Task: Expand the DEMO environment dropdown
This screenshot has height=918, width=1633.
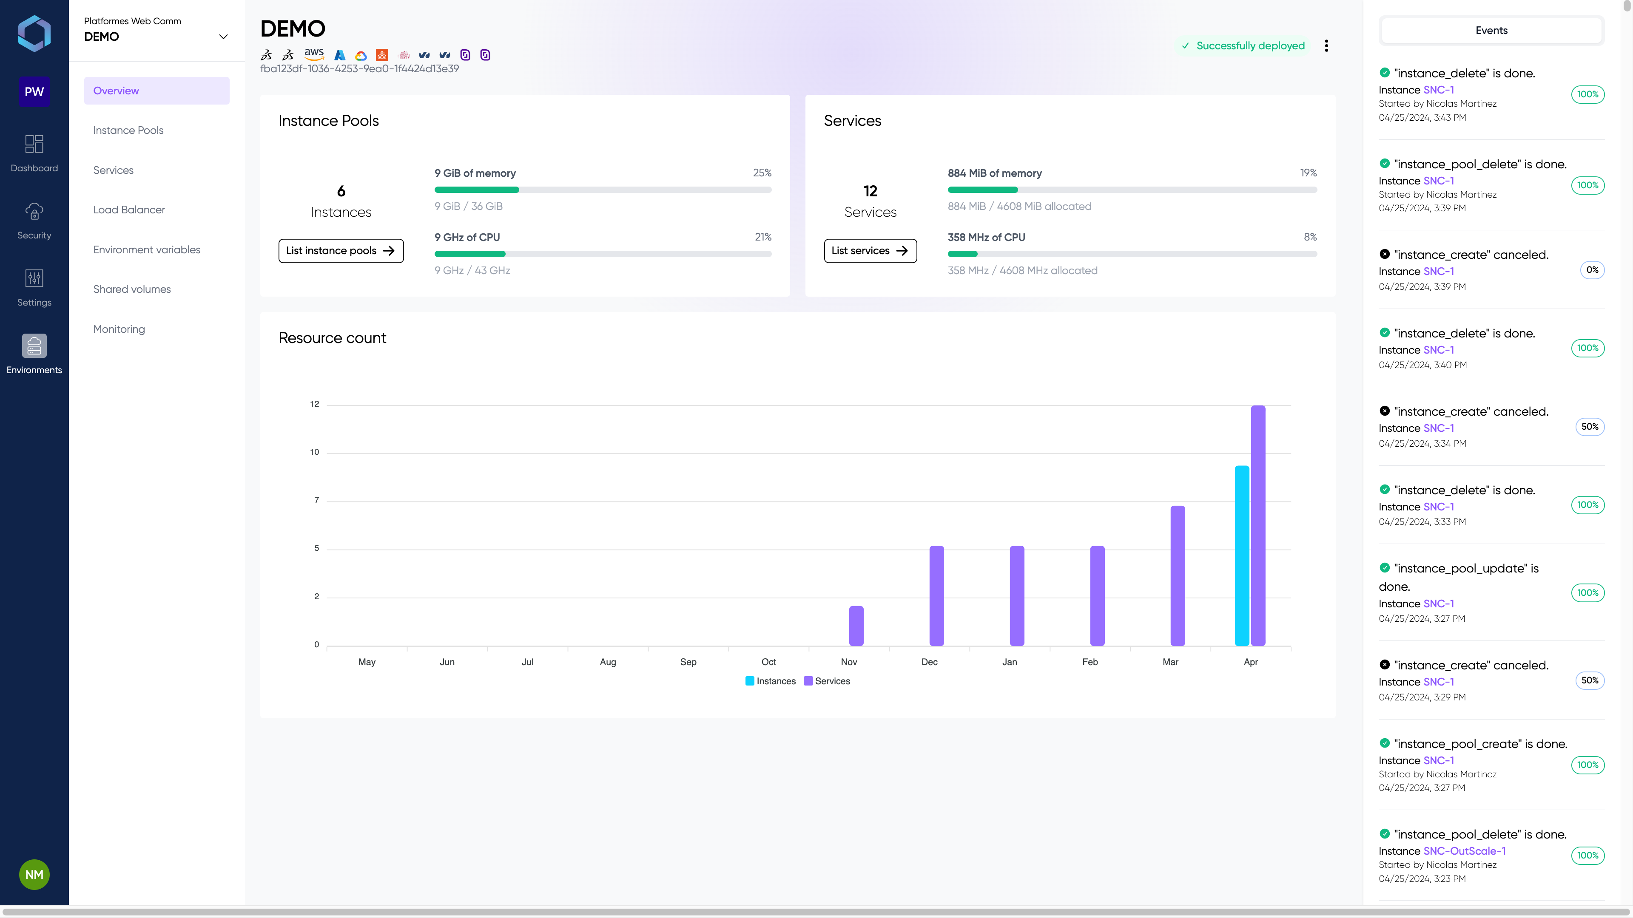Action: click(x=223, y=37)
